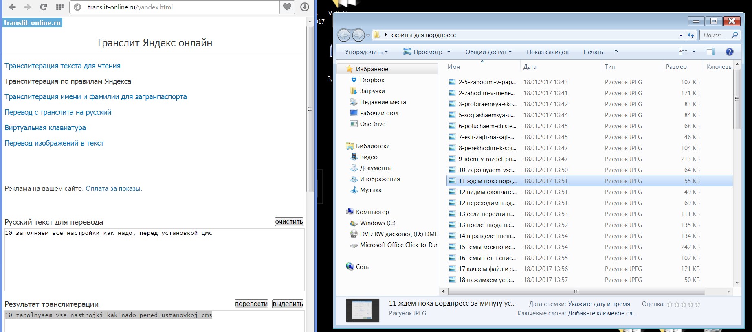Click the browser forward arrow
The image size is (752, 332).
coord(27,7)
